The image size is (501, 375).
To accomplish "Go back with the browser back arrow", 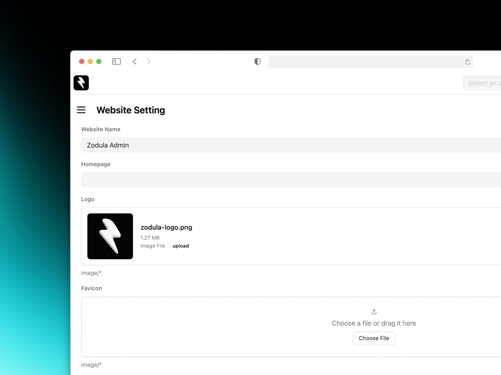I will [135, 61].
